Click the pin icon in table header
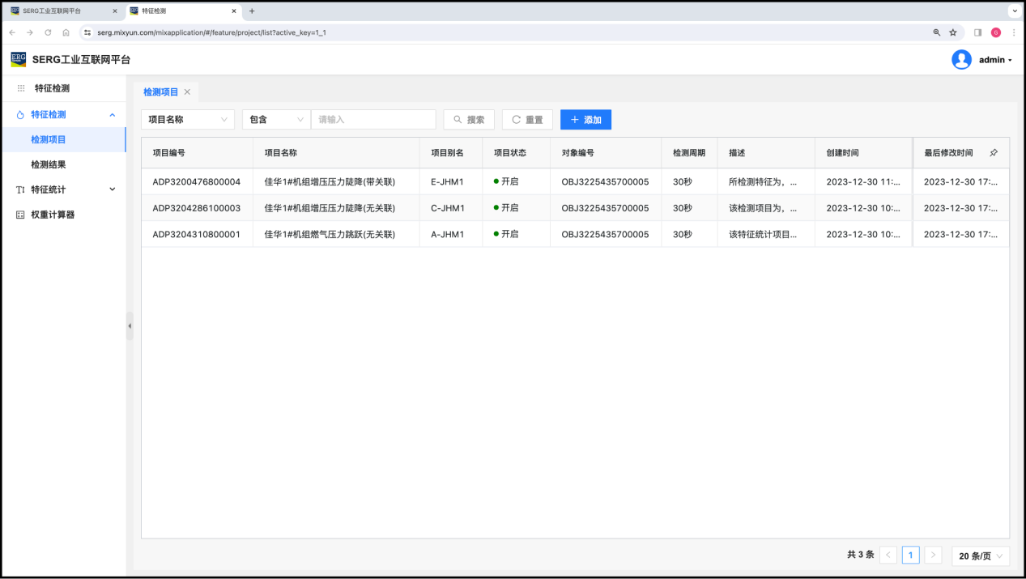Image resolution: width=1026 pixels, height=579 pixels. 994,153
